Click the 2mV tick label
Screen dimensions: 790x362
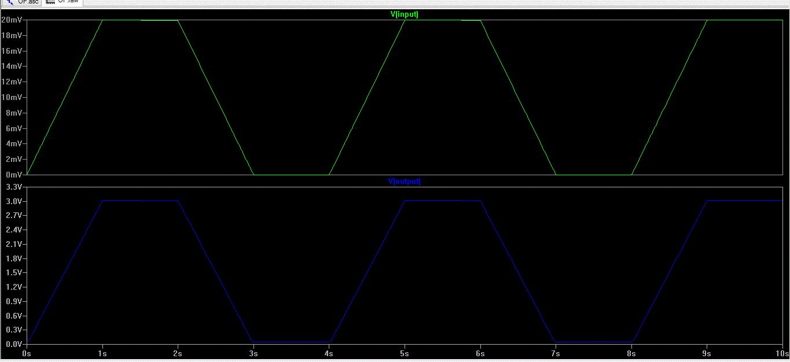[13, 159]
